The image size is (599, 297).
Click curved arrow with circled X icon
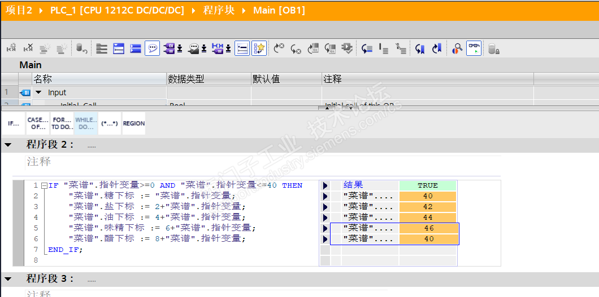click(x=279, y=48)
